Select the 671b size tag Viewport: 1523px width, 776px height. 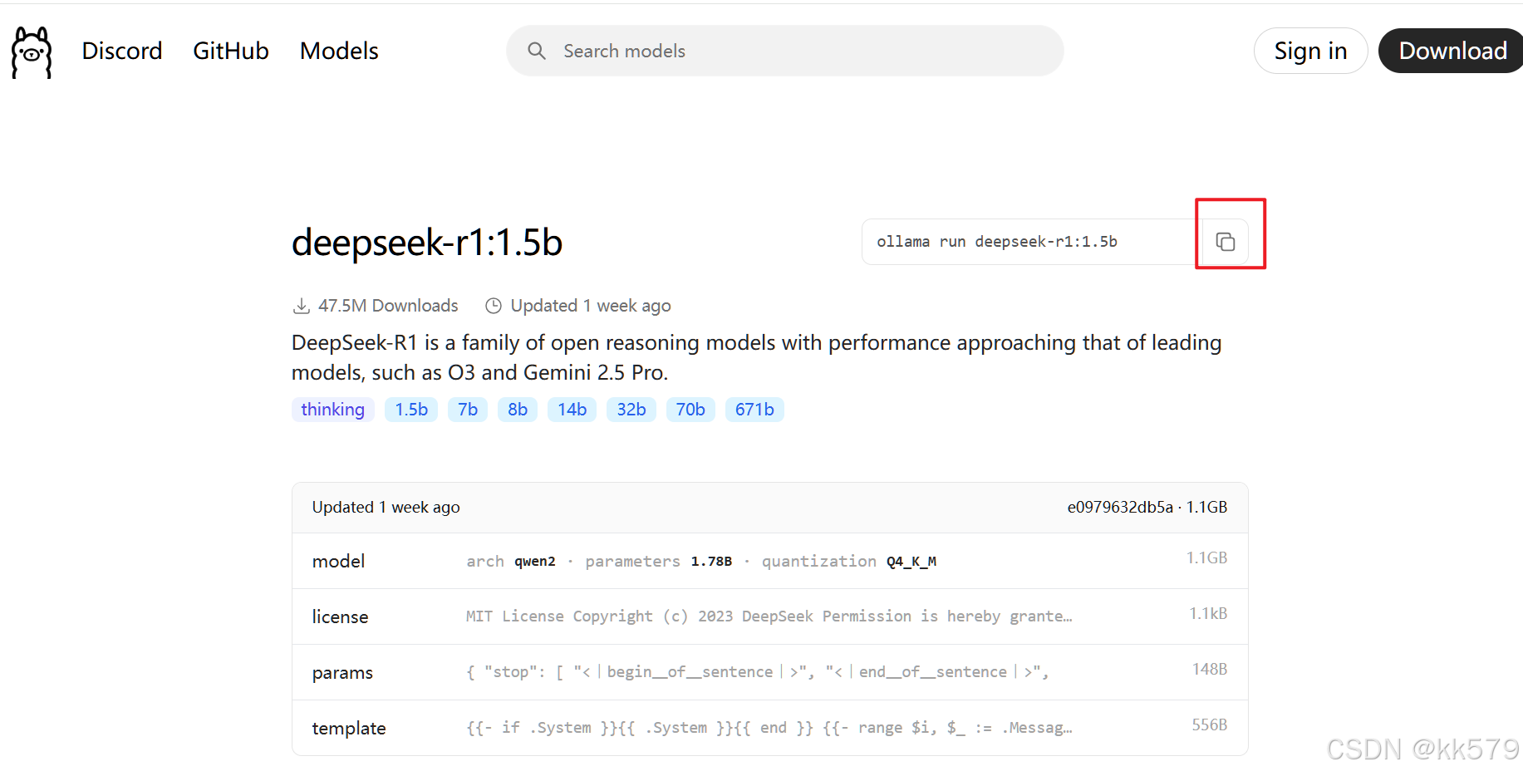pos(754,410)
